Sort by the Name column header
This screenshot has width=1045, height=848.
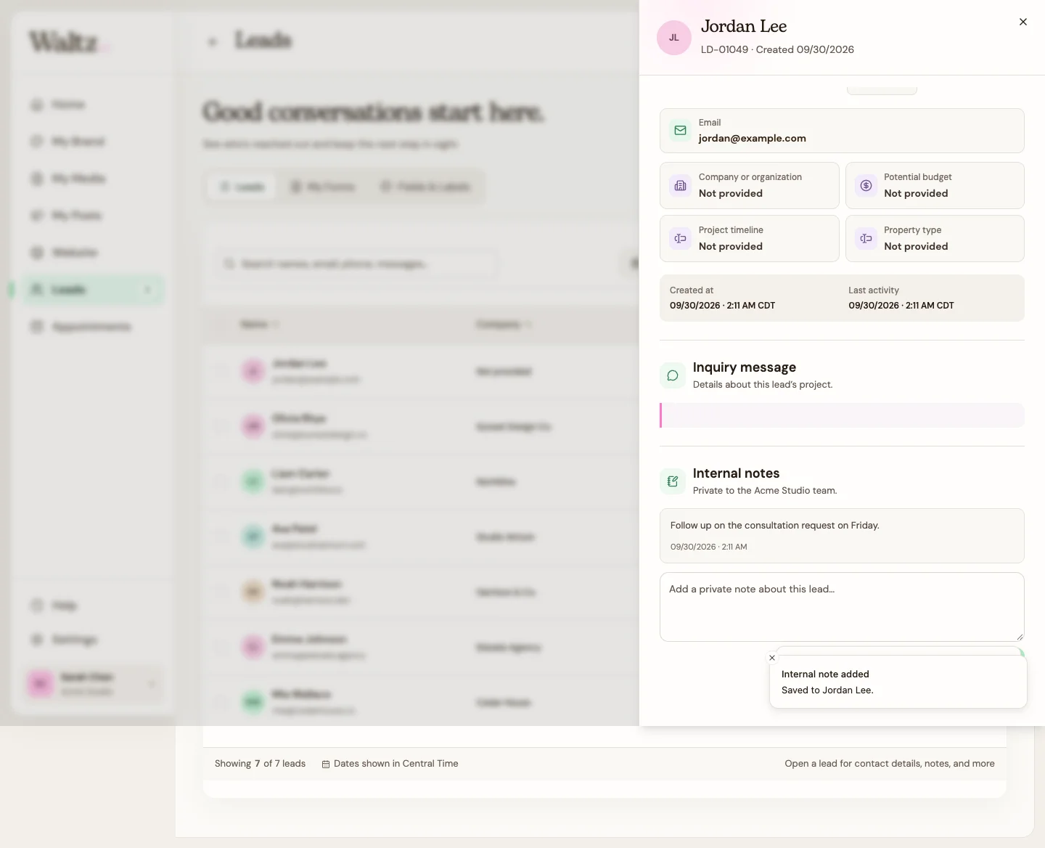(259, 324)
